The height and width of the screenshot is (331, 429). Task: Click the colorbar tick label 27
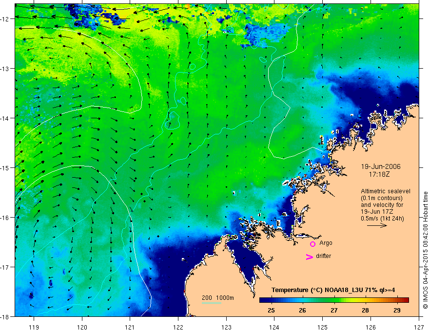pyautogui.click(x=334, y=310)
